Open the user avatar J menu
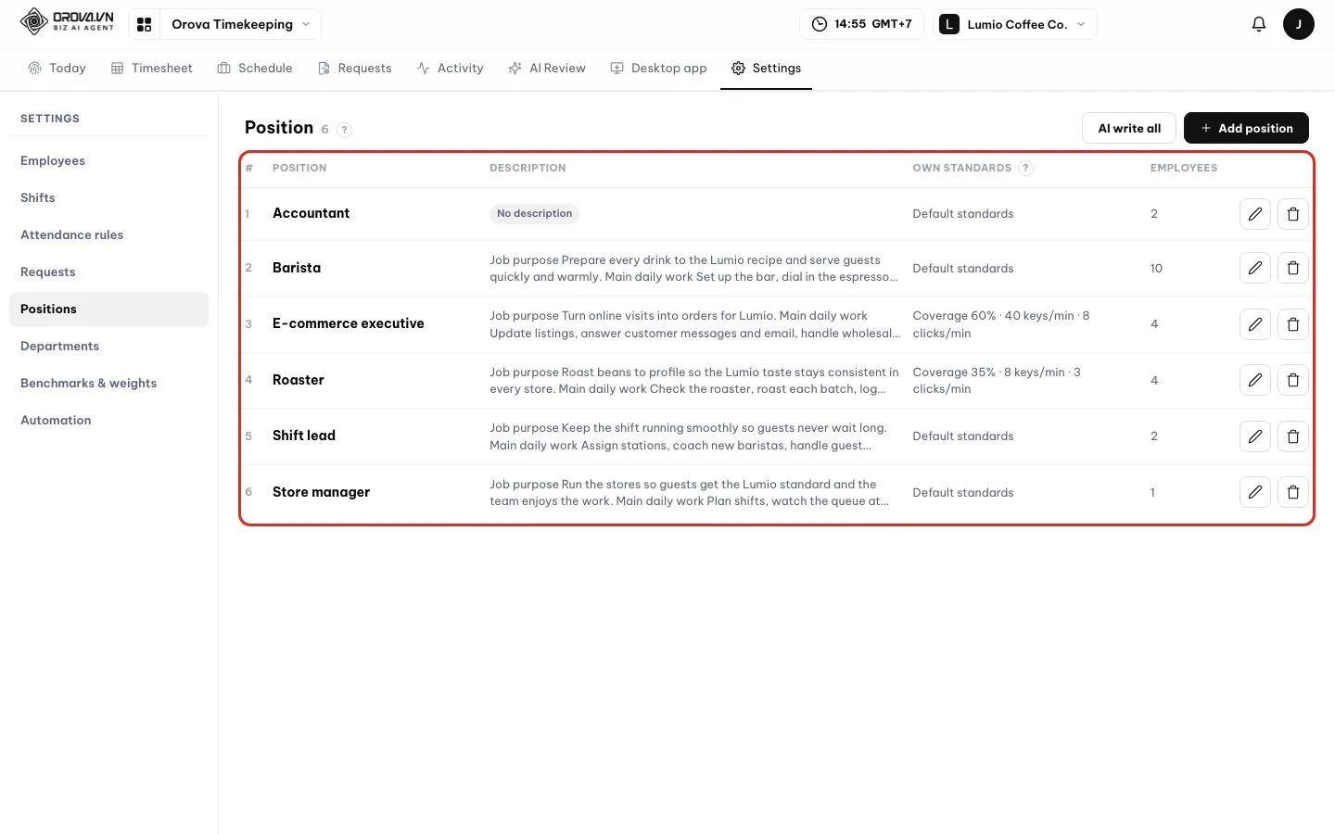 click(x=1298, y=24)
